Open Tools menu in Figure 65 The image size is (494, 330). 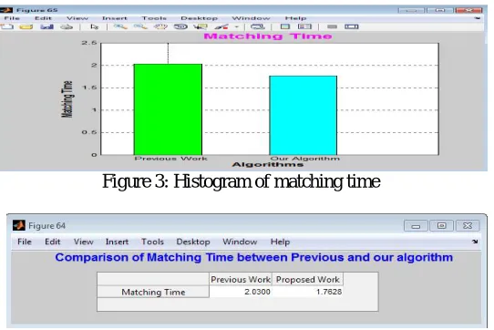[x=154, y=18]
